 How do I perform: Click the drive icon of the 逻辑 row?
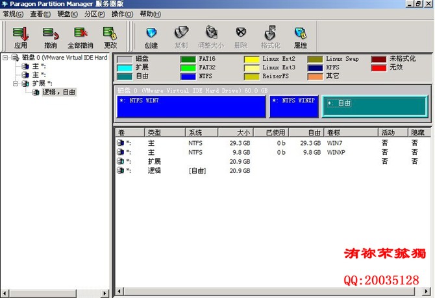click(120, 171)
